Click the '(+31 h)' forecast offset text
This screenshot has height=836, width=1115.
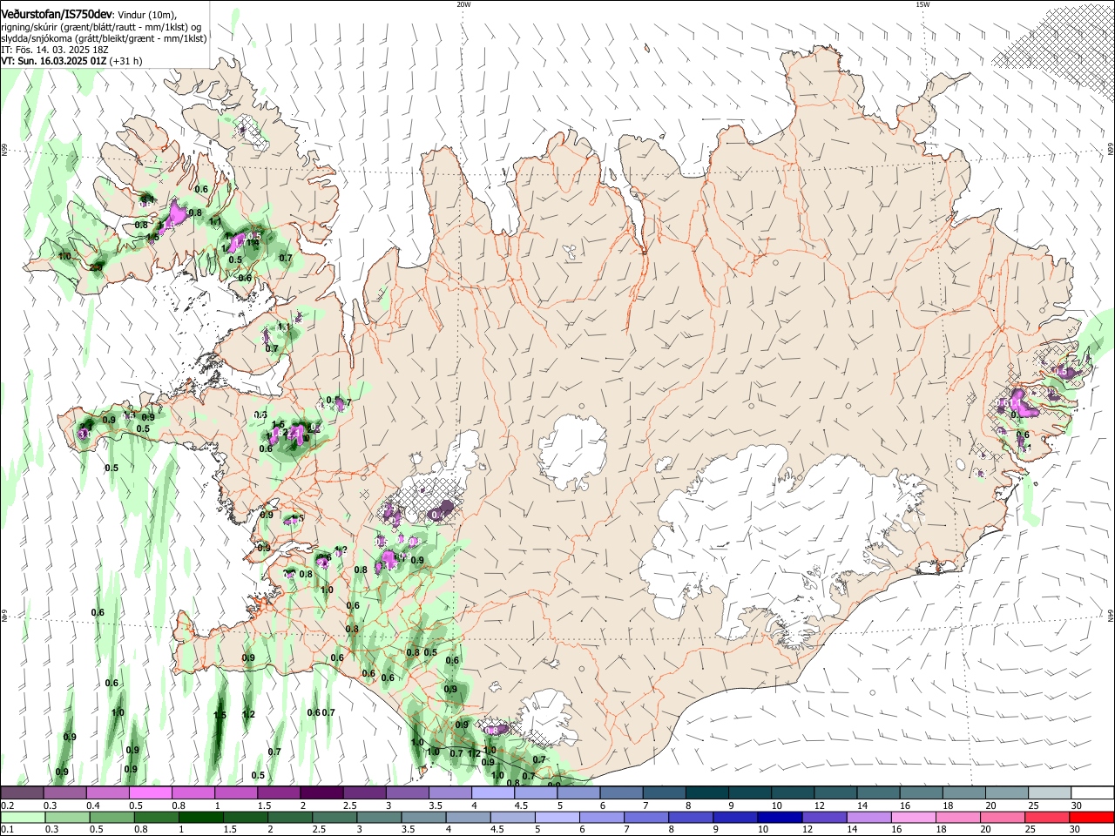[x=126, y=61]
